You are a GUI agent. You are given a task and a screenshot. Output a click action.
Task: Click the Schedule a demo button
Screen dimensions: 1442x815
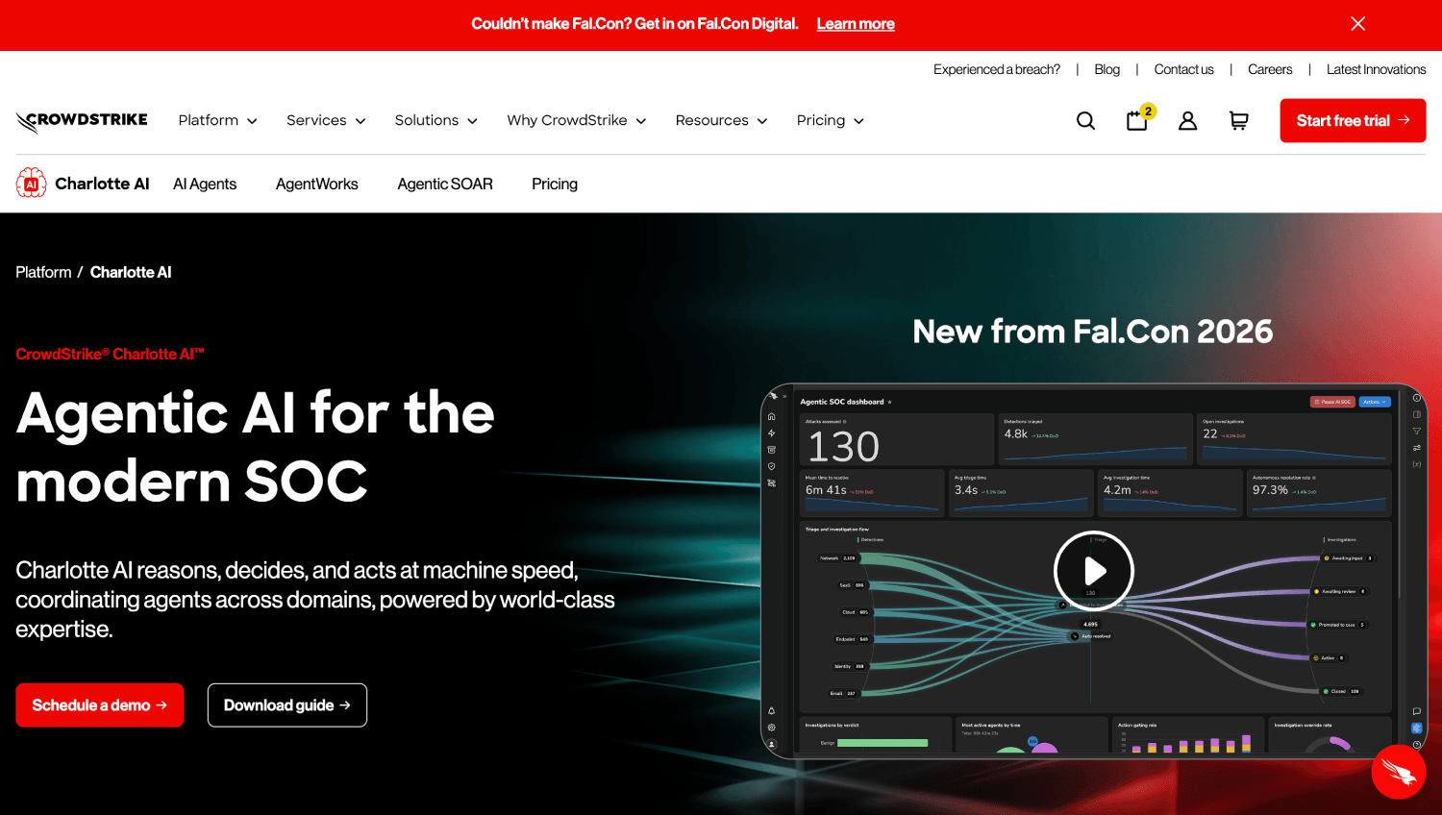(100, 705)
